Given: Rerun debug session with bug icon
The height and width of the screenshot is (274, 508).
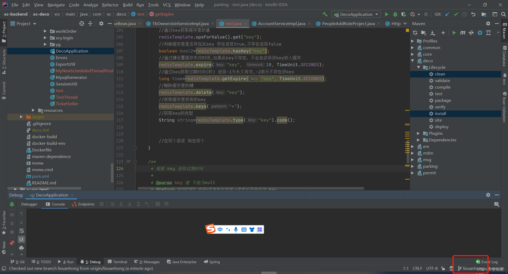Looking at the screenshot, I should (12, 204).
